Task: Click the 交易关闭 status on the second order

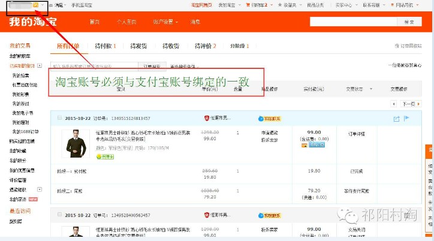Action: (x=357, y=230)
